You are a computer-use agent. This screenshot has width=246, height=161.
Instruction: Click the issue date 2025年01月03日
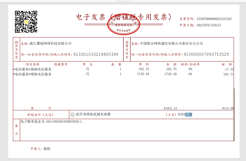pyautogui.click(x=209, y=25)
